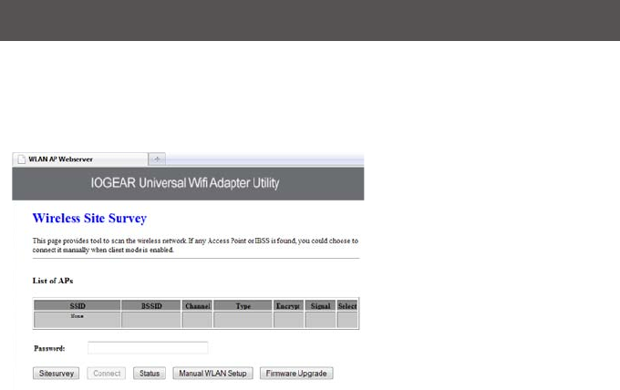Click the IOGEAR Universal Wifi Adapter Utility banner
Image resolution: width=620 pixels, height=390 pixels.
[188, 183]
